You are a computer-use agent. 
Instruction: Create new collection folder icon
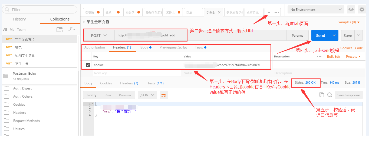[60, 30]
